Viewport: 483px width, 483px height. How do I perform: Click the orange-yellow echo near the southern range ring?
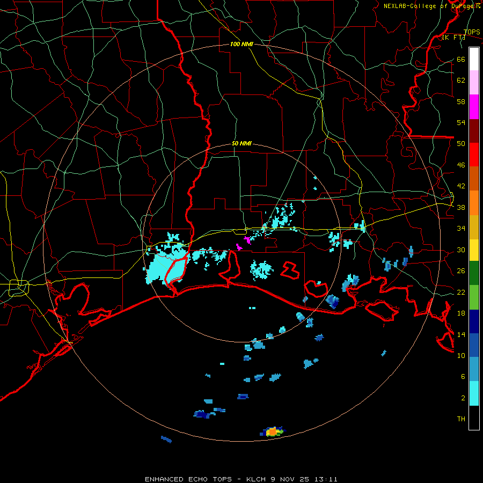click(272, 431)
